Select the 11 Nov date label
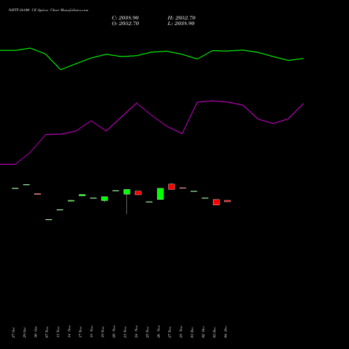Screen dimensions: 349x349 (58, 332)
